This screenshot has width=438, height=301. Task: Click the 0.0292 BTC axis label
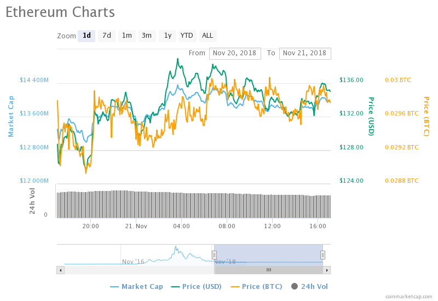(x=402, y=147)
